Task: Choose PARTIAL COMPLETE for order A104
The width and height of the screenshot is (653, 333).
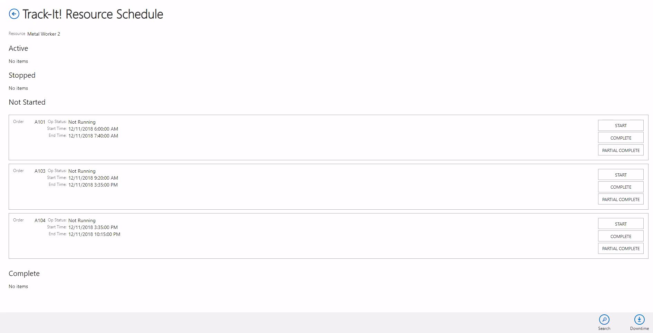Action: click(x=621, y=248)
